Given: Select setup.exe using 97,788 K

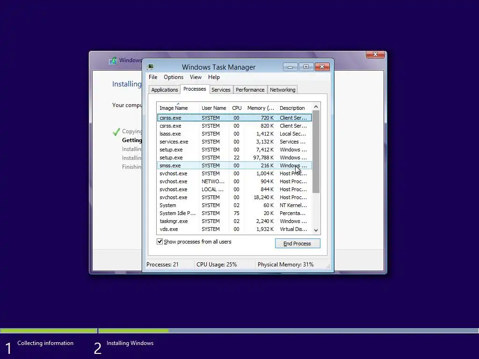Looking at the screenshot, I should pos(234,158).
